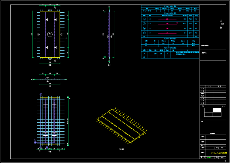Click the yellow isometric slab model
Image resolution: width=230 pixels, height=163 pixels.
point(122,125)
